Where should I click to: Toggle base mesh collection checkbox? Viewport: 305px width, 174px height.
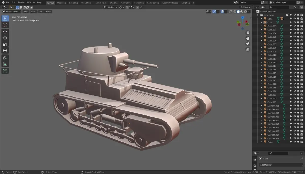287,15
